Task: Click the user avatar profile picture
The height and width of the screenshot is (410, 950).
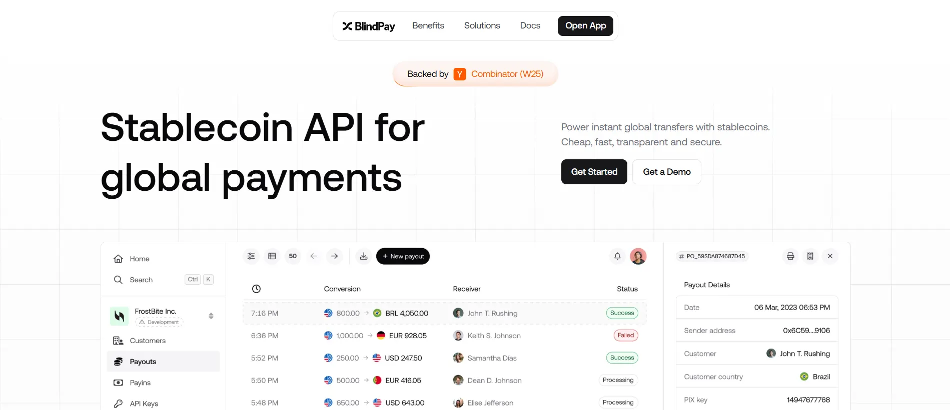Action: (x=638, y=256)
